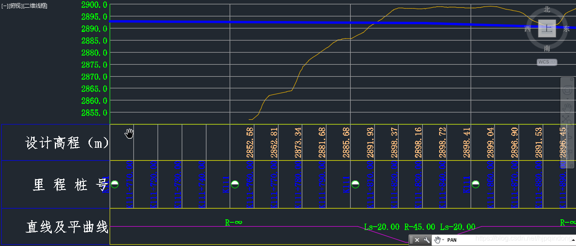Click the 2880.0 elevation axis label
This screenshot has height=246, width=576.
click(94, 53)
